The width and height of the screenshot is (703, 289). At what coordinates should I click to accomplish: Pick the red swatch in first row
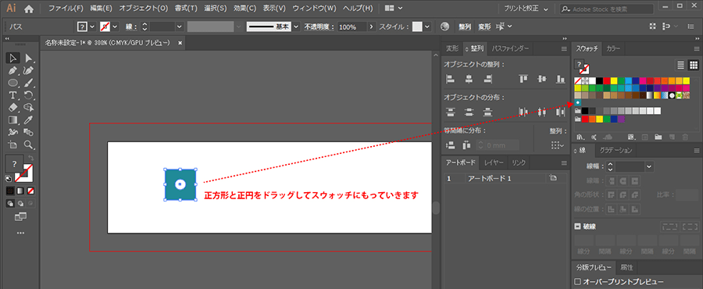(x=607, y=81)
